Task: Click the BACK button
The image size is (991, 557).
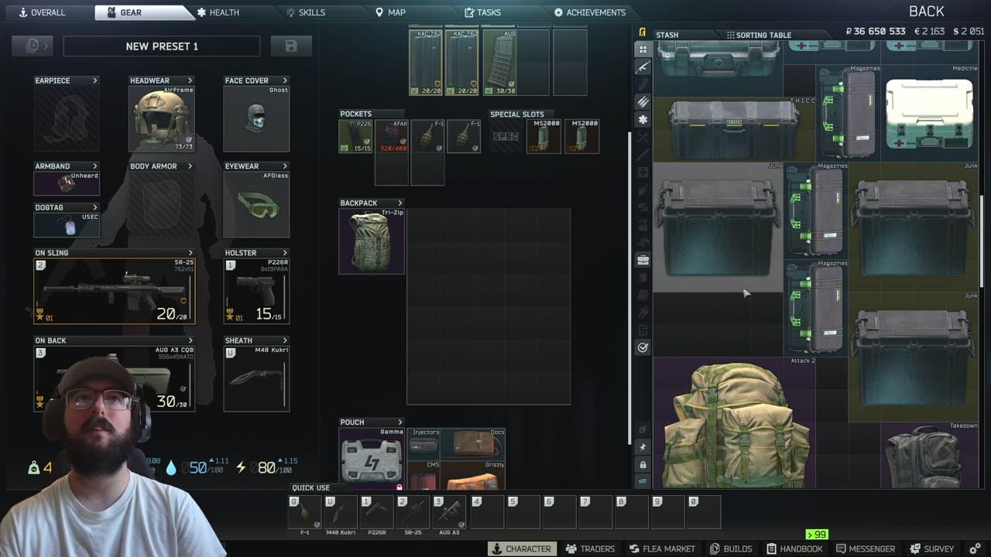Action: [926, 12]
